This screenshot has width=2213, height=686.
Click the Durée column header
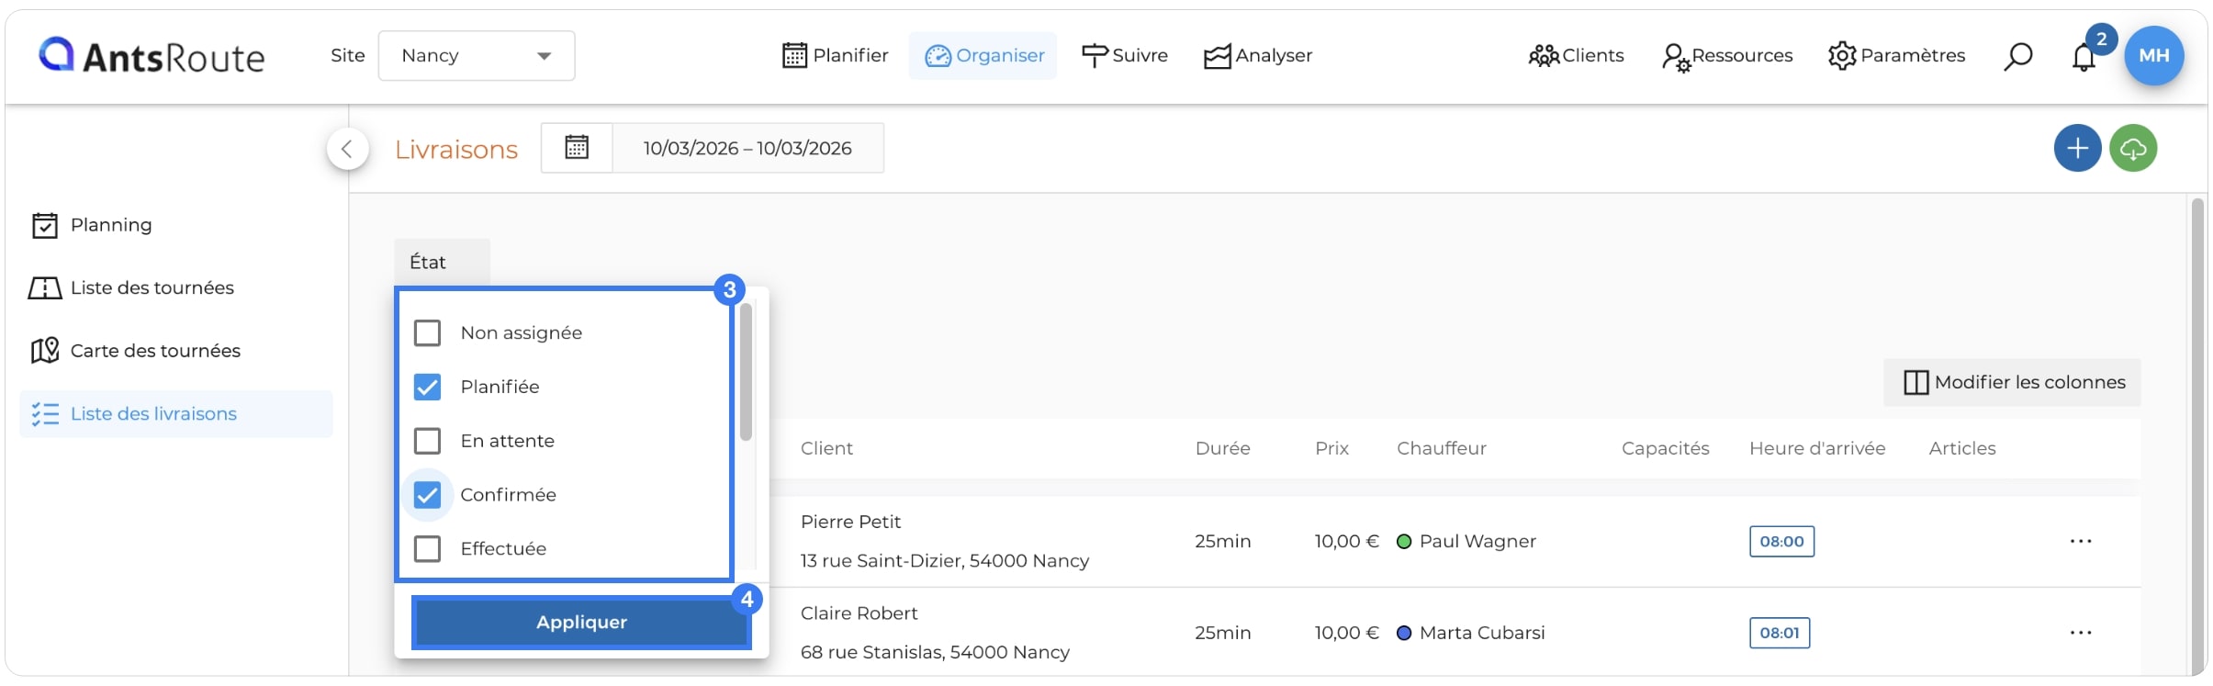(1222, 448)
